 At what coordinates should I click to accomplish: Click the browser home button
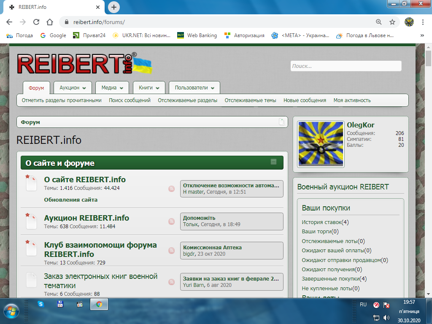point(50,22)
